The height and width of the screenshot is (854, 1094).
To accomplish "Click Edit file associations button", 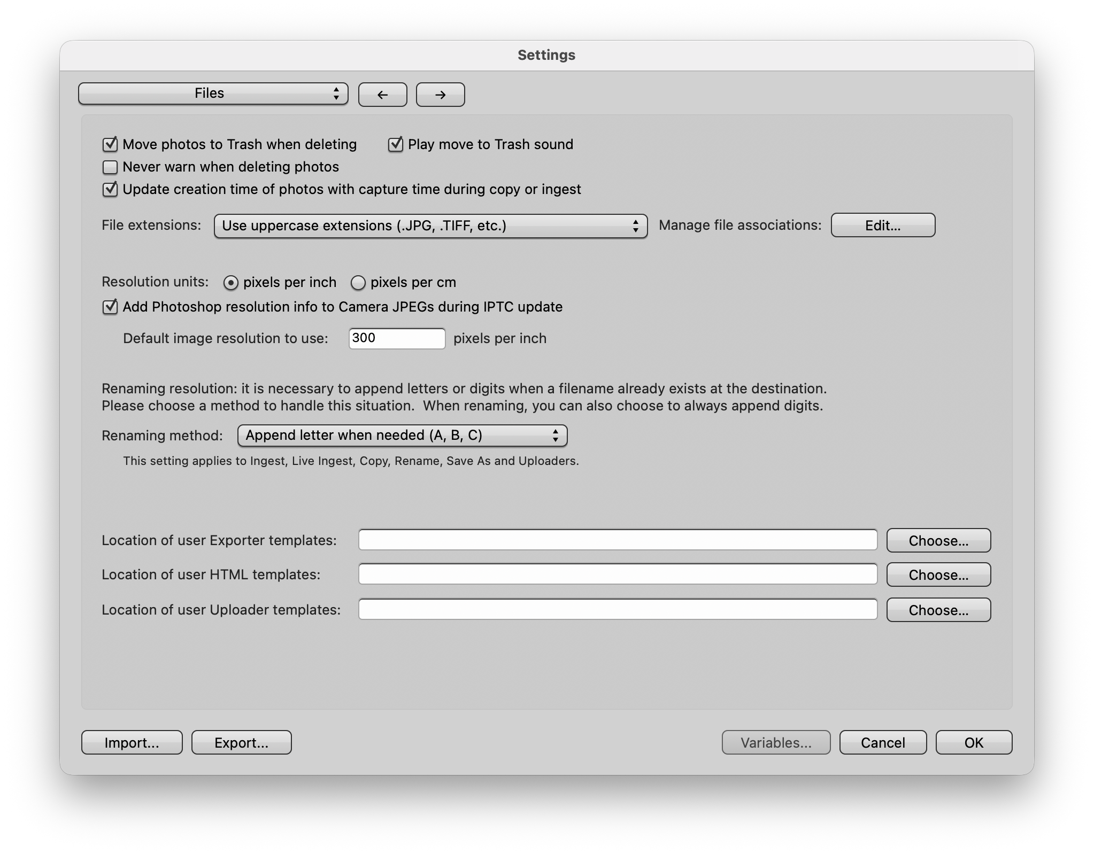I will coord(882,226).
